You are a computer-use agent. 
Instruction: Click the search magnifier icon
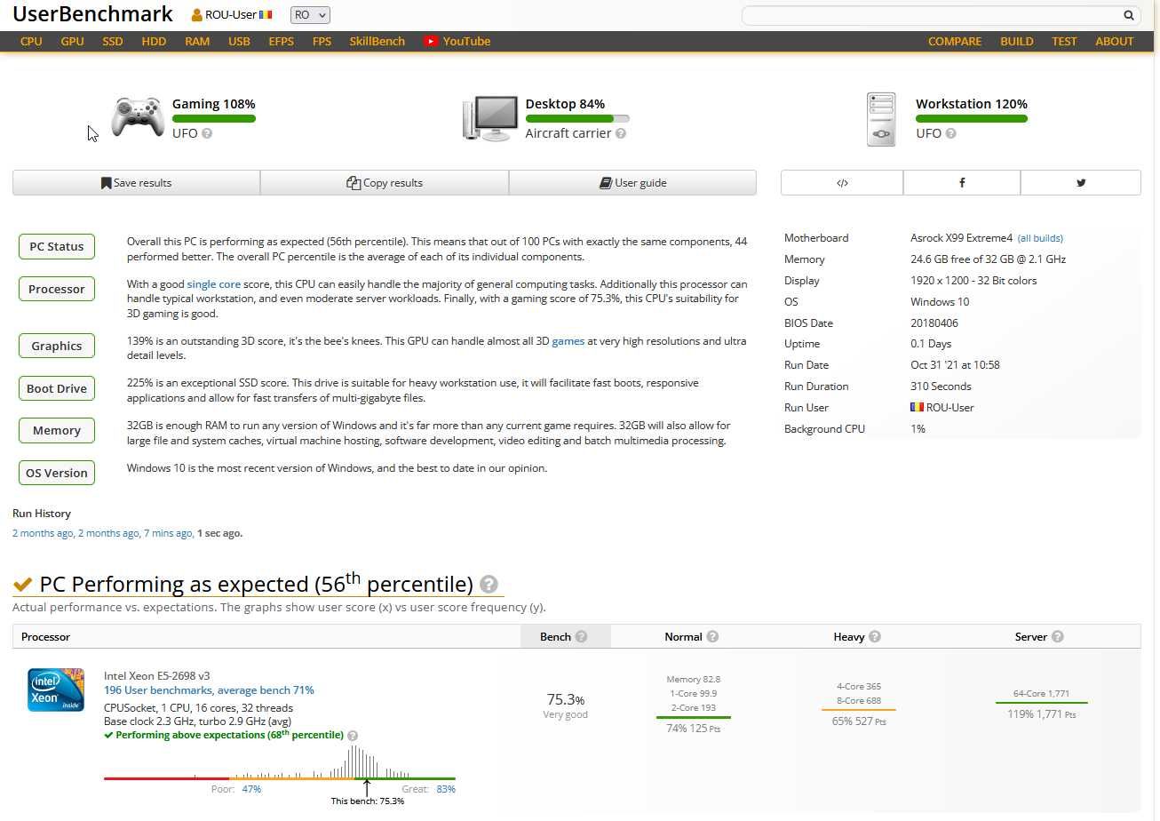click(1129, 15)
